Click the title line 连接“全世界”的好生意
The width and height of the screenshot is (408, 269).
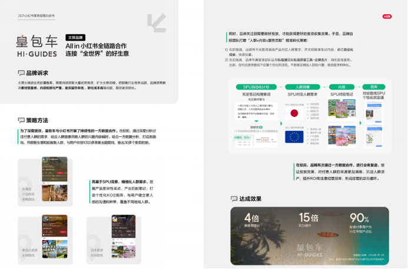[x=97, y=54]
